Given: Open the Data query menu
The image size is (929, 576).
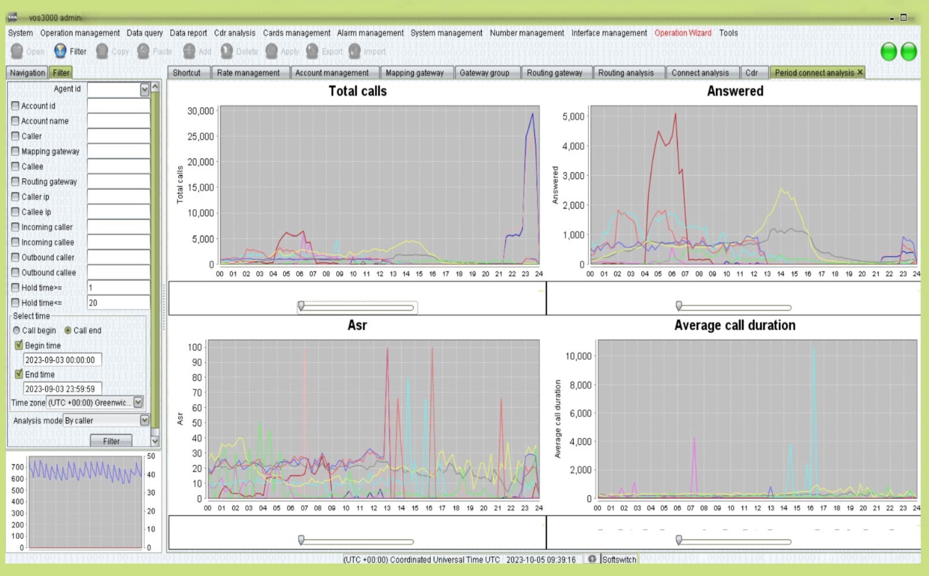Looking at the screenshot, I should pos(145,33).
